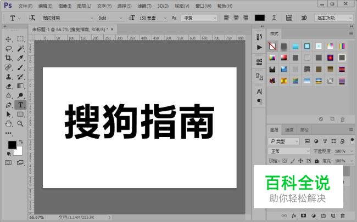
Task: Create a new layer group
Action: point(323,215)
